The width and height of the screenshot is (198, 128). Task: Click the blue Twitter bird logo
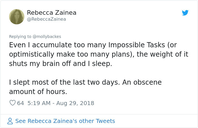click(x=185, y=13)
